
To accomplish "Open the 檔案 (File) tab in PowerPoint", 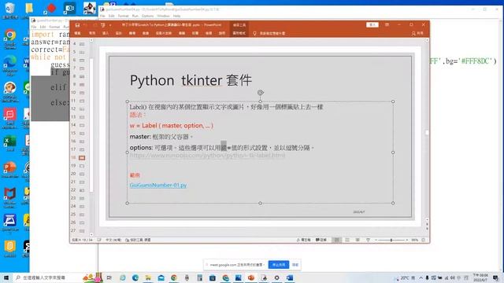I will click(77, 33).
